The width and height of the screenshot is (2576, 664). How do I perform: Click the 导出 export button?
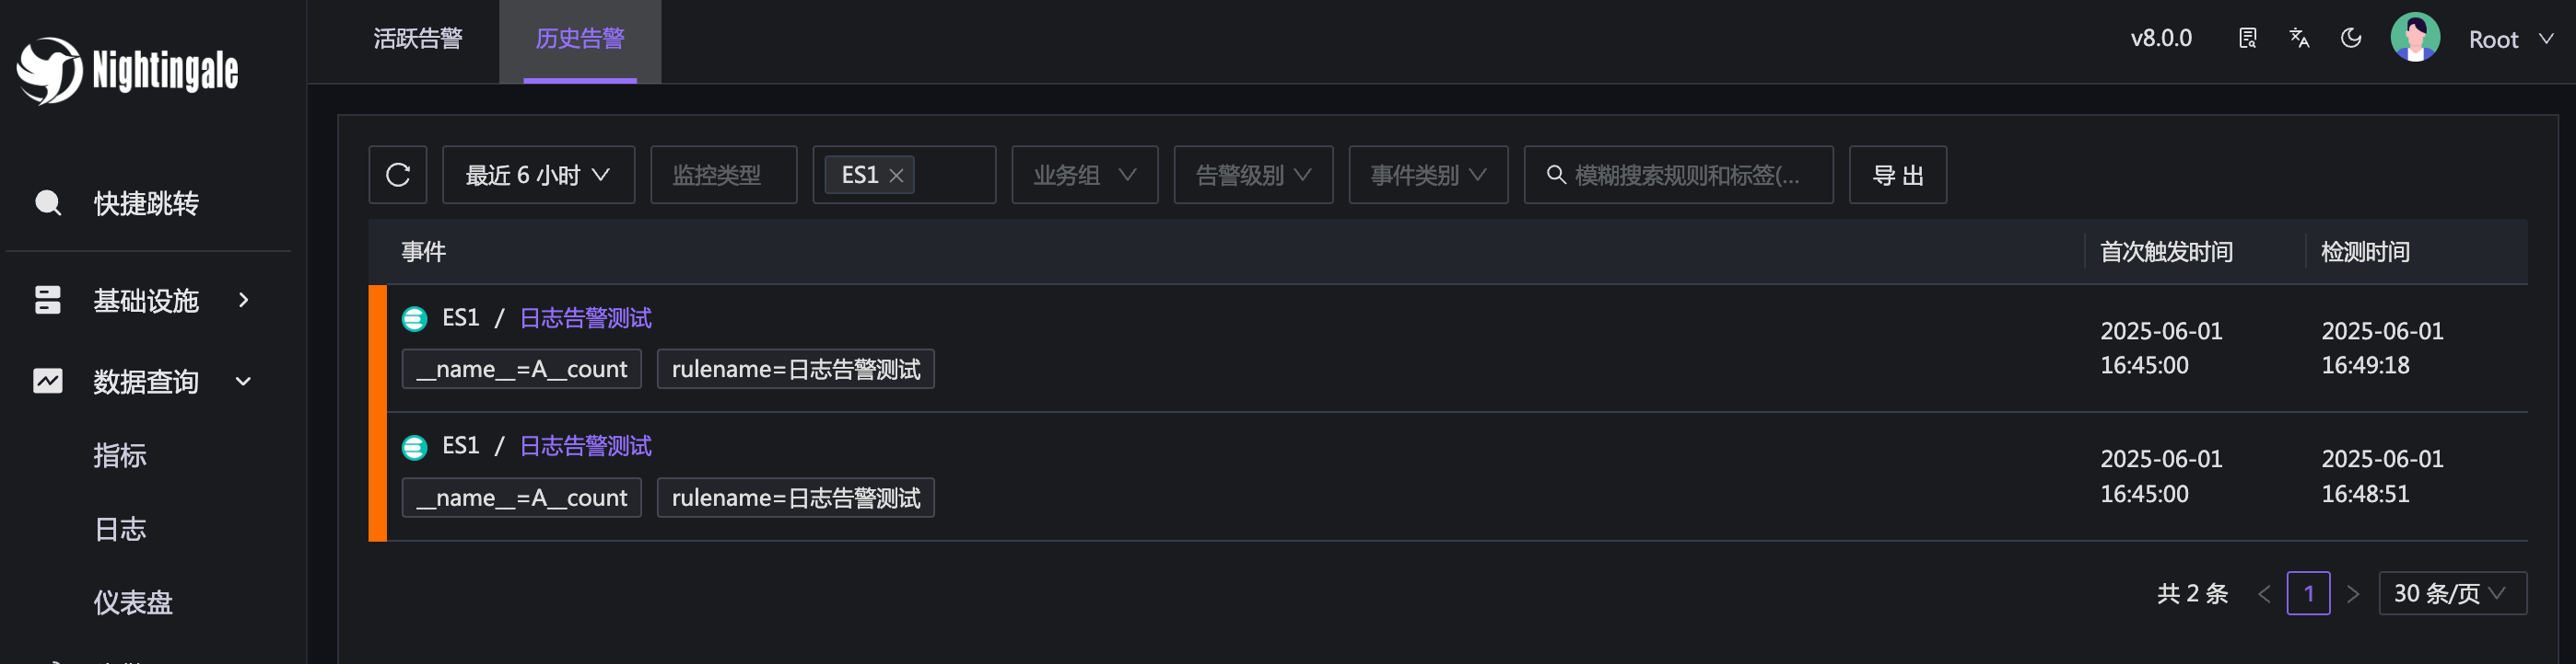(1896, 174)
